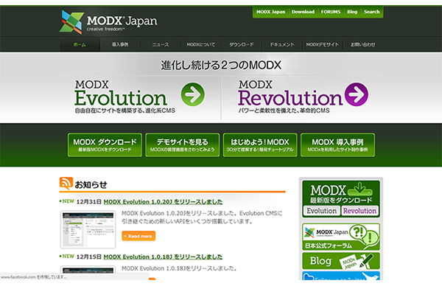Select ニュース navigation item
Viewport: 442px width, 286px height.
[161, 44]
